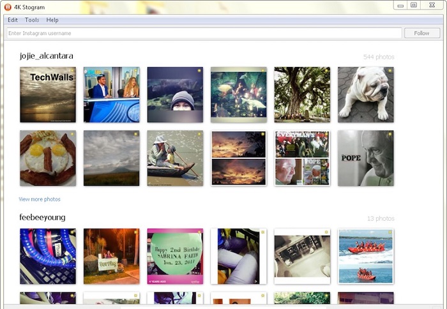Click the jojie_alcantara username heading
Screen dimensions: 447x309
coord(46,56)
